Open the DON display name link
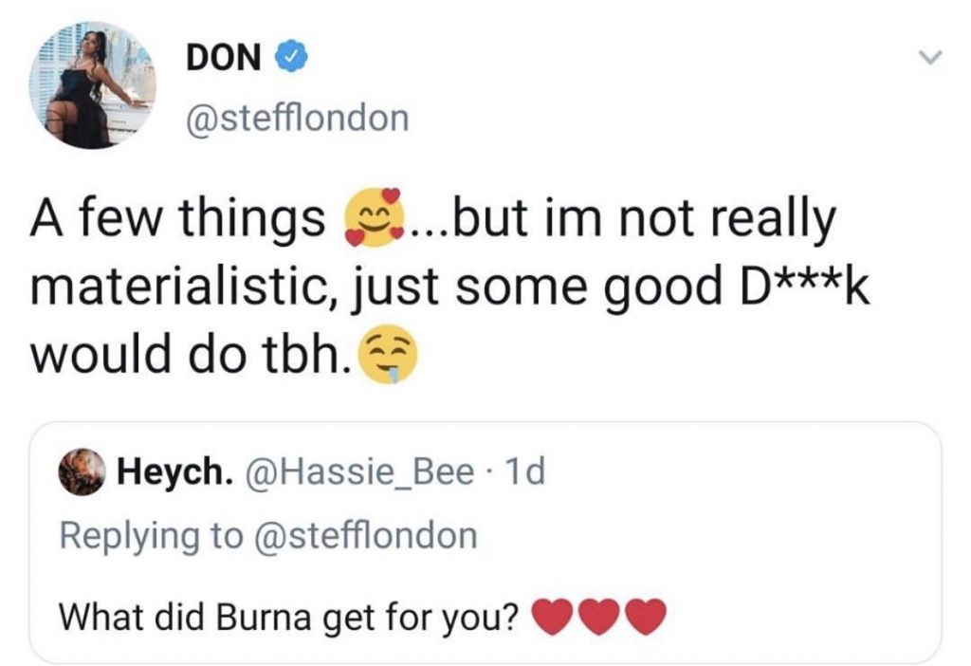The width and height of the screenshot is (971, 666). (x=224, y=59)
